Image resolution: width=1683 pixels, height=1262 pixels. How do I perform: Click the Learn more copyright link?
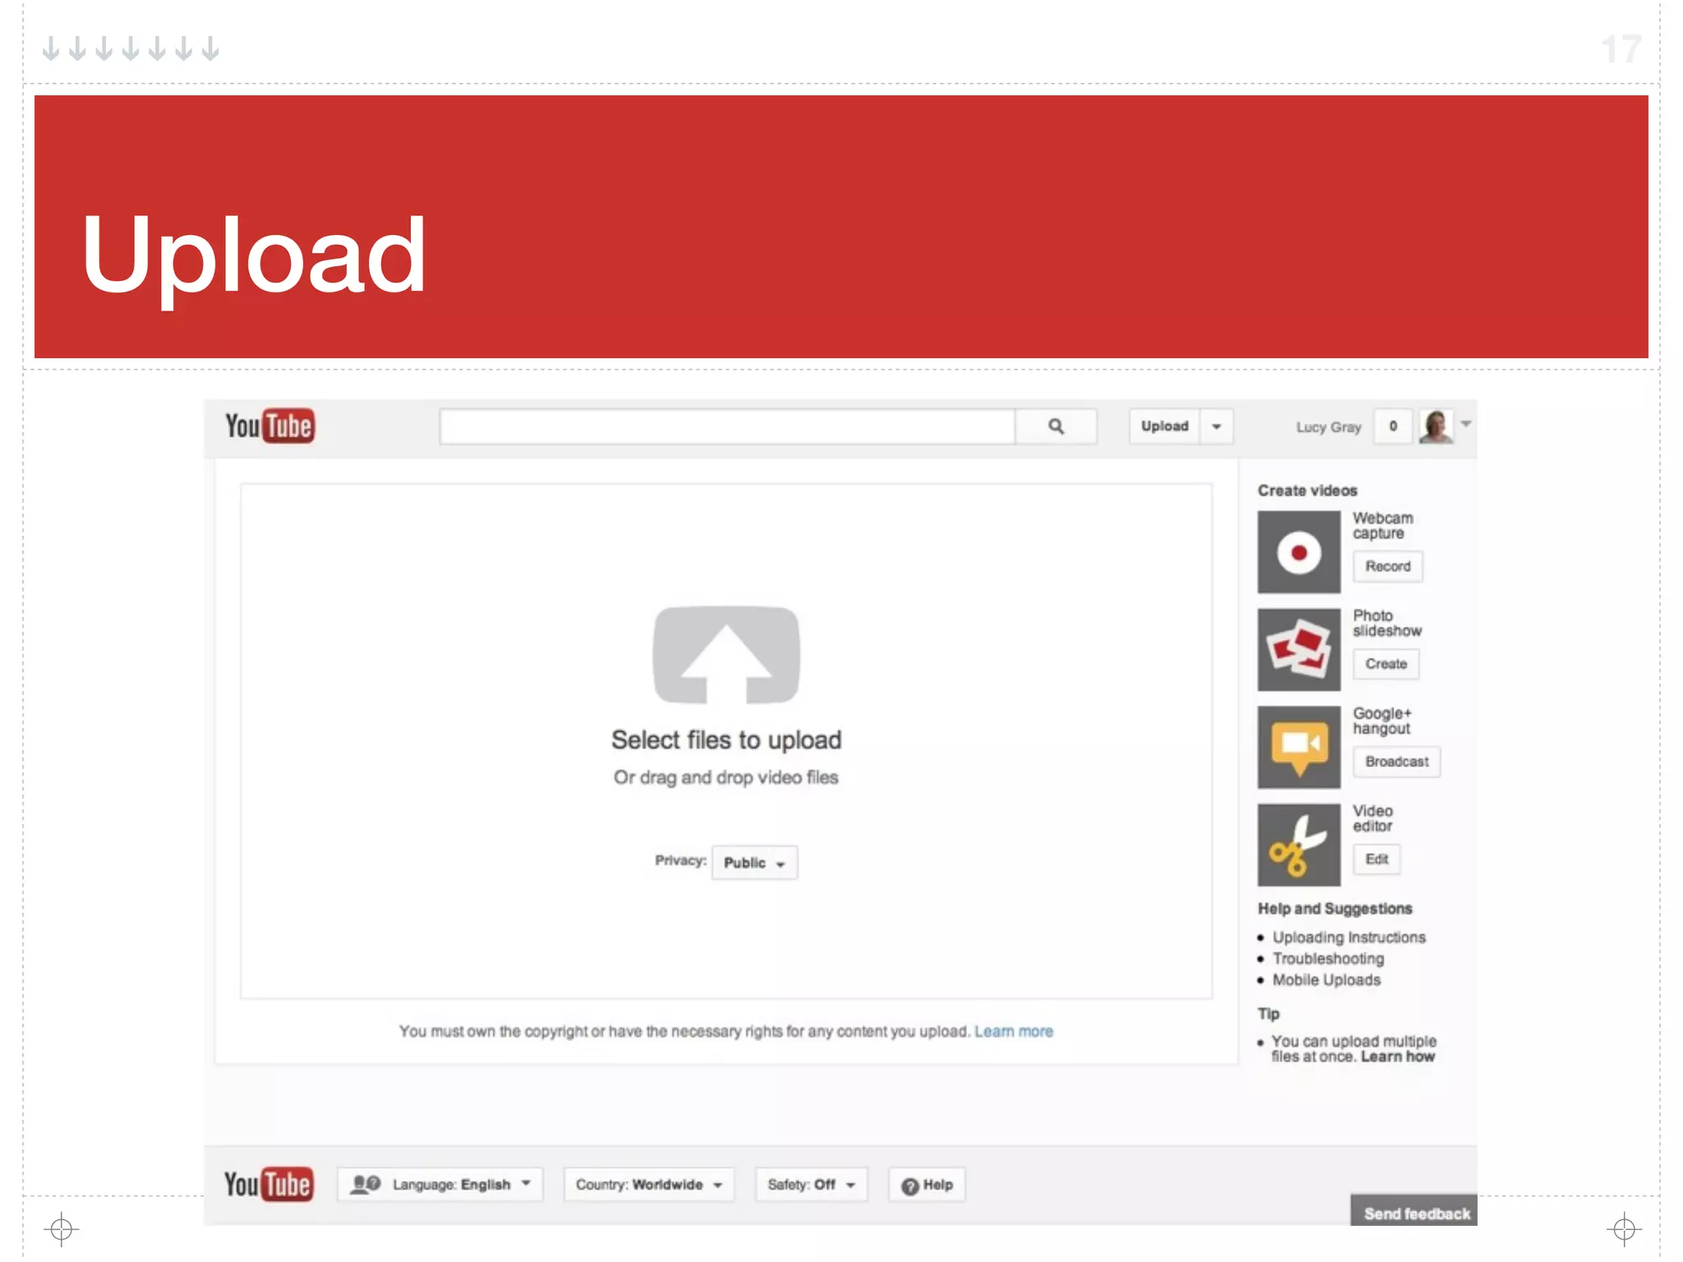coord(1013,1031)
